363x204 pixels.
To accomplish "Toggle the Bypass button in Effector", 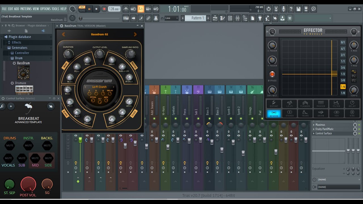I will pos(272,74).
